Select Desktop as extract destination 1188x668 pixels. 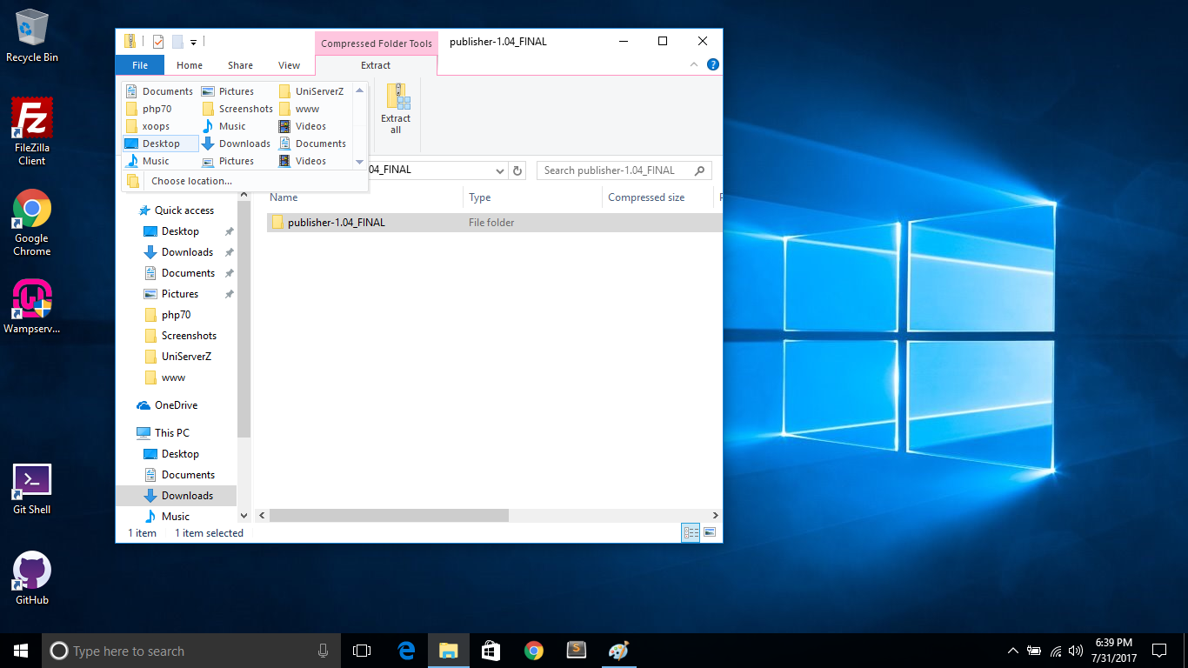coord(161,144)
